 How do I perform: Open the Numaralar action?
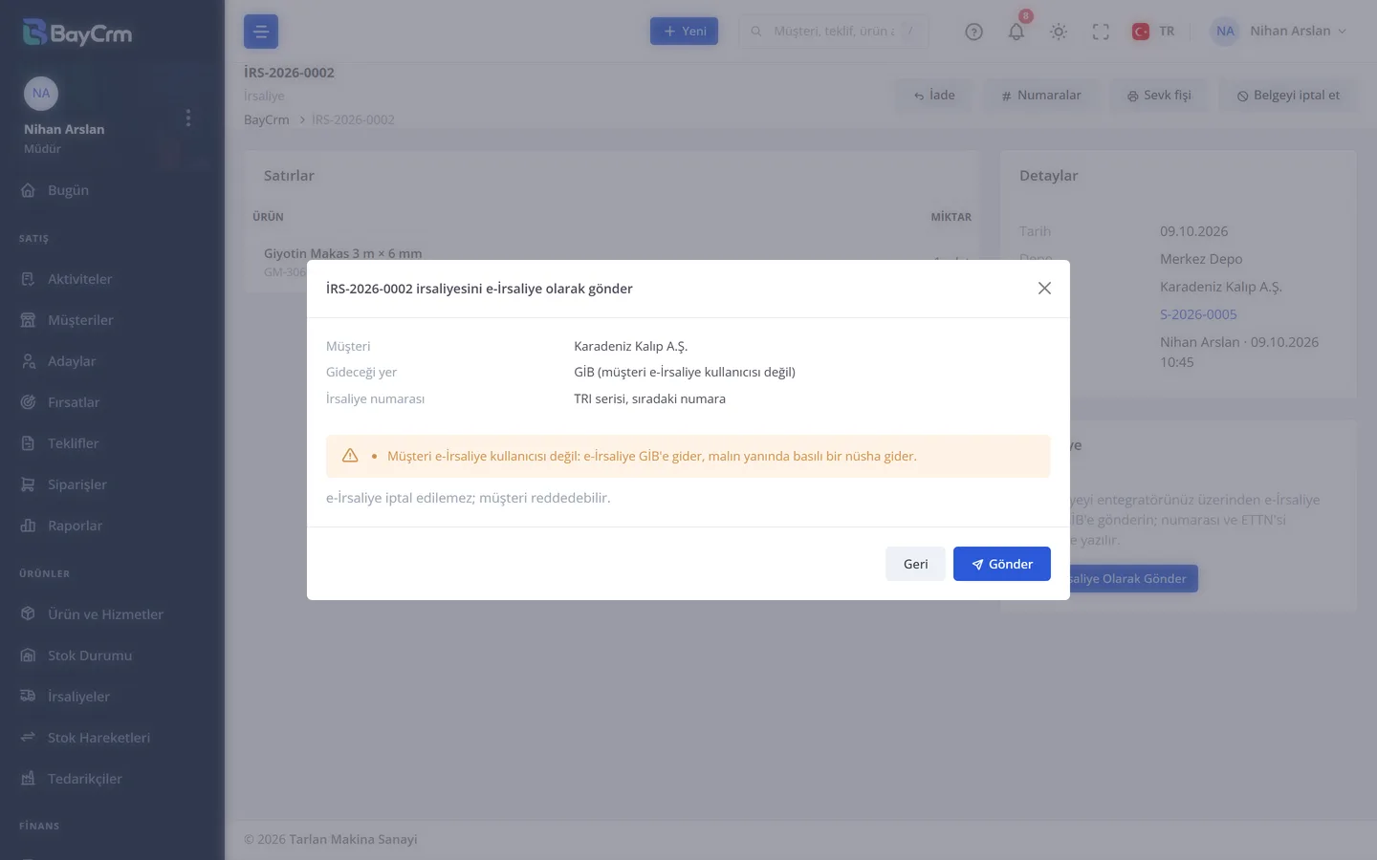point(1040,96)
